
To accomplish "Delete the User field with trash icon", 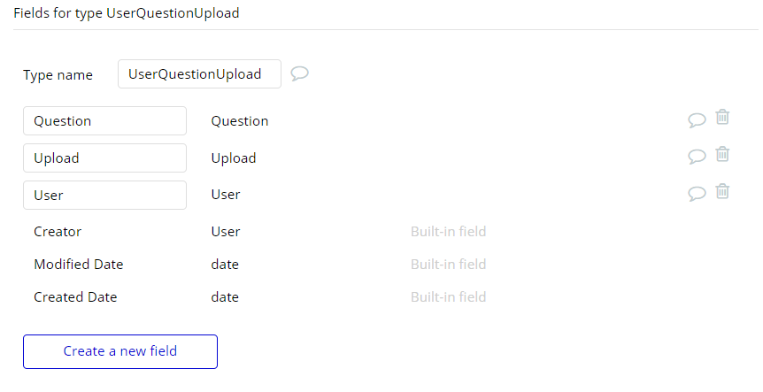I will [722, 191].
